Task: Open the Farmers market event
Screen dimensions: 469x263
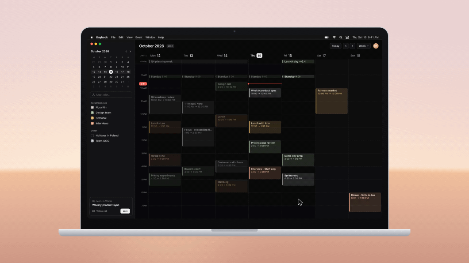Action: 332,101
